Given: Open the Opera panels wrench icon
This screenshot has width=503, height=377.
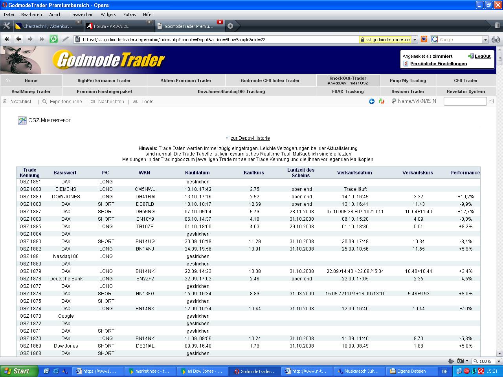Looking at the screenshot, I should pos(7,26).
